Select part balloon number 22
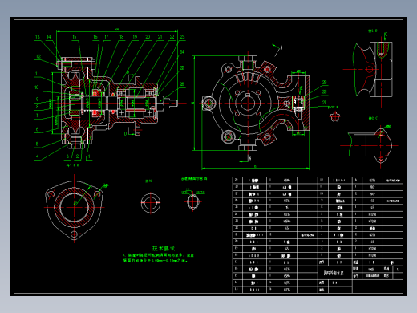 coord(172,37)
